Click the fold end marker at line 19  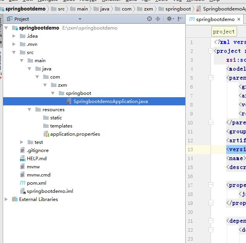pyautogui.click(x=211, y=203)
